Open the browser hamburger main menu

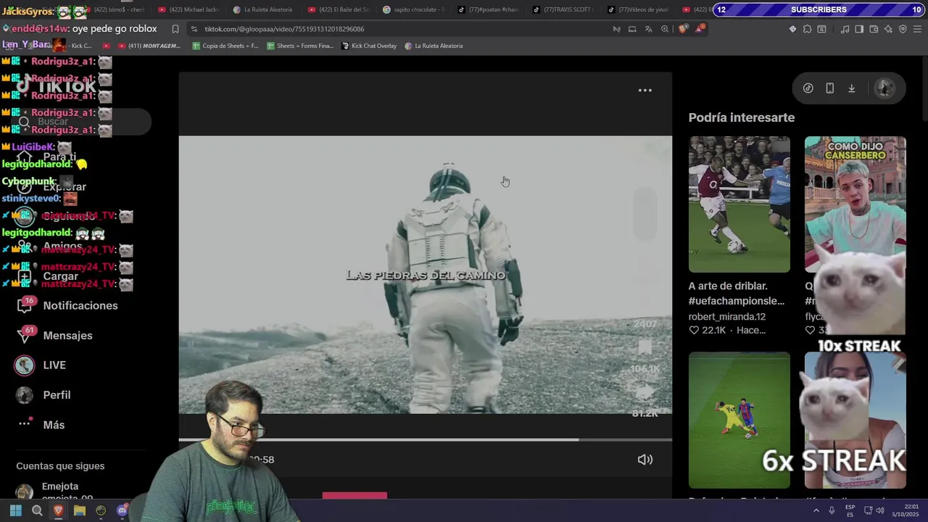click(x=917, y=29)
